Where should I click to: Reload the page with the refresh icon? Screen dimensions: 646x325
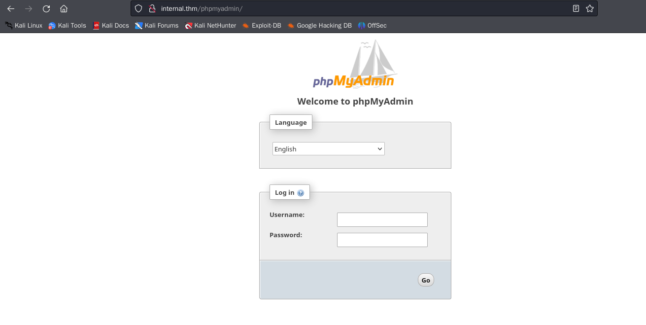[46, 8]
